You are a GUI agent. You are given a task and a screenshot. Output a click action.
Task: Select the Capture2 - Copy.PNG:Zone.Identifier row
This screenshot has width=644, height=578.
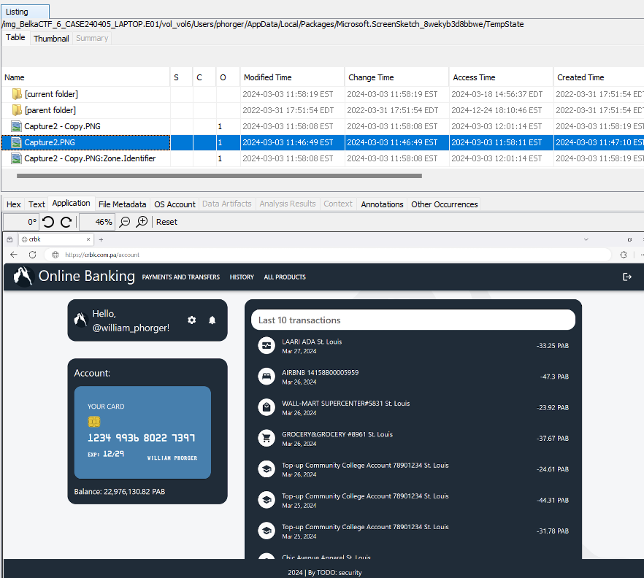(x=322, y=158)
